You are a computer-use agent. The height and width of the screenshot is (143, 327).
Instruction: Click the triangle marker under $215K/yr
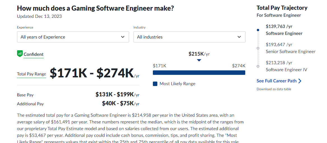[199, 60]
